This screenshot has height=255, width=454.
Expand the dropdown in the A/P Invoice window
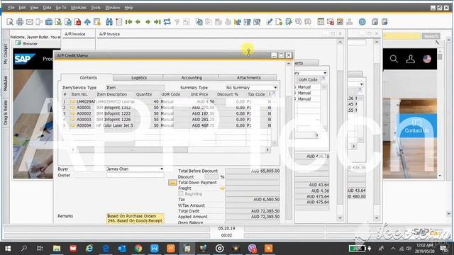[x=325, y=73]
